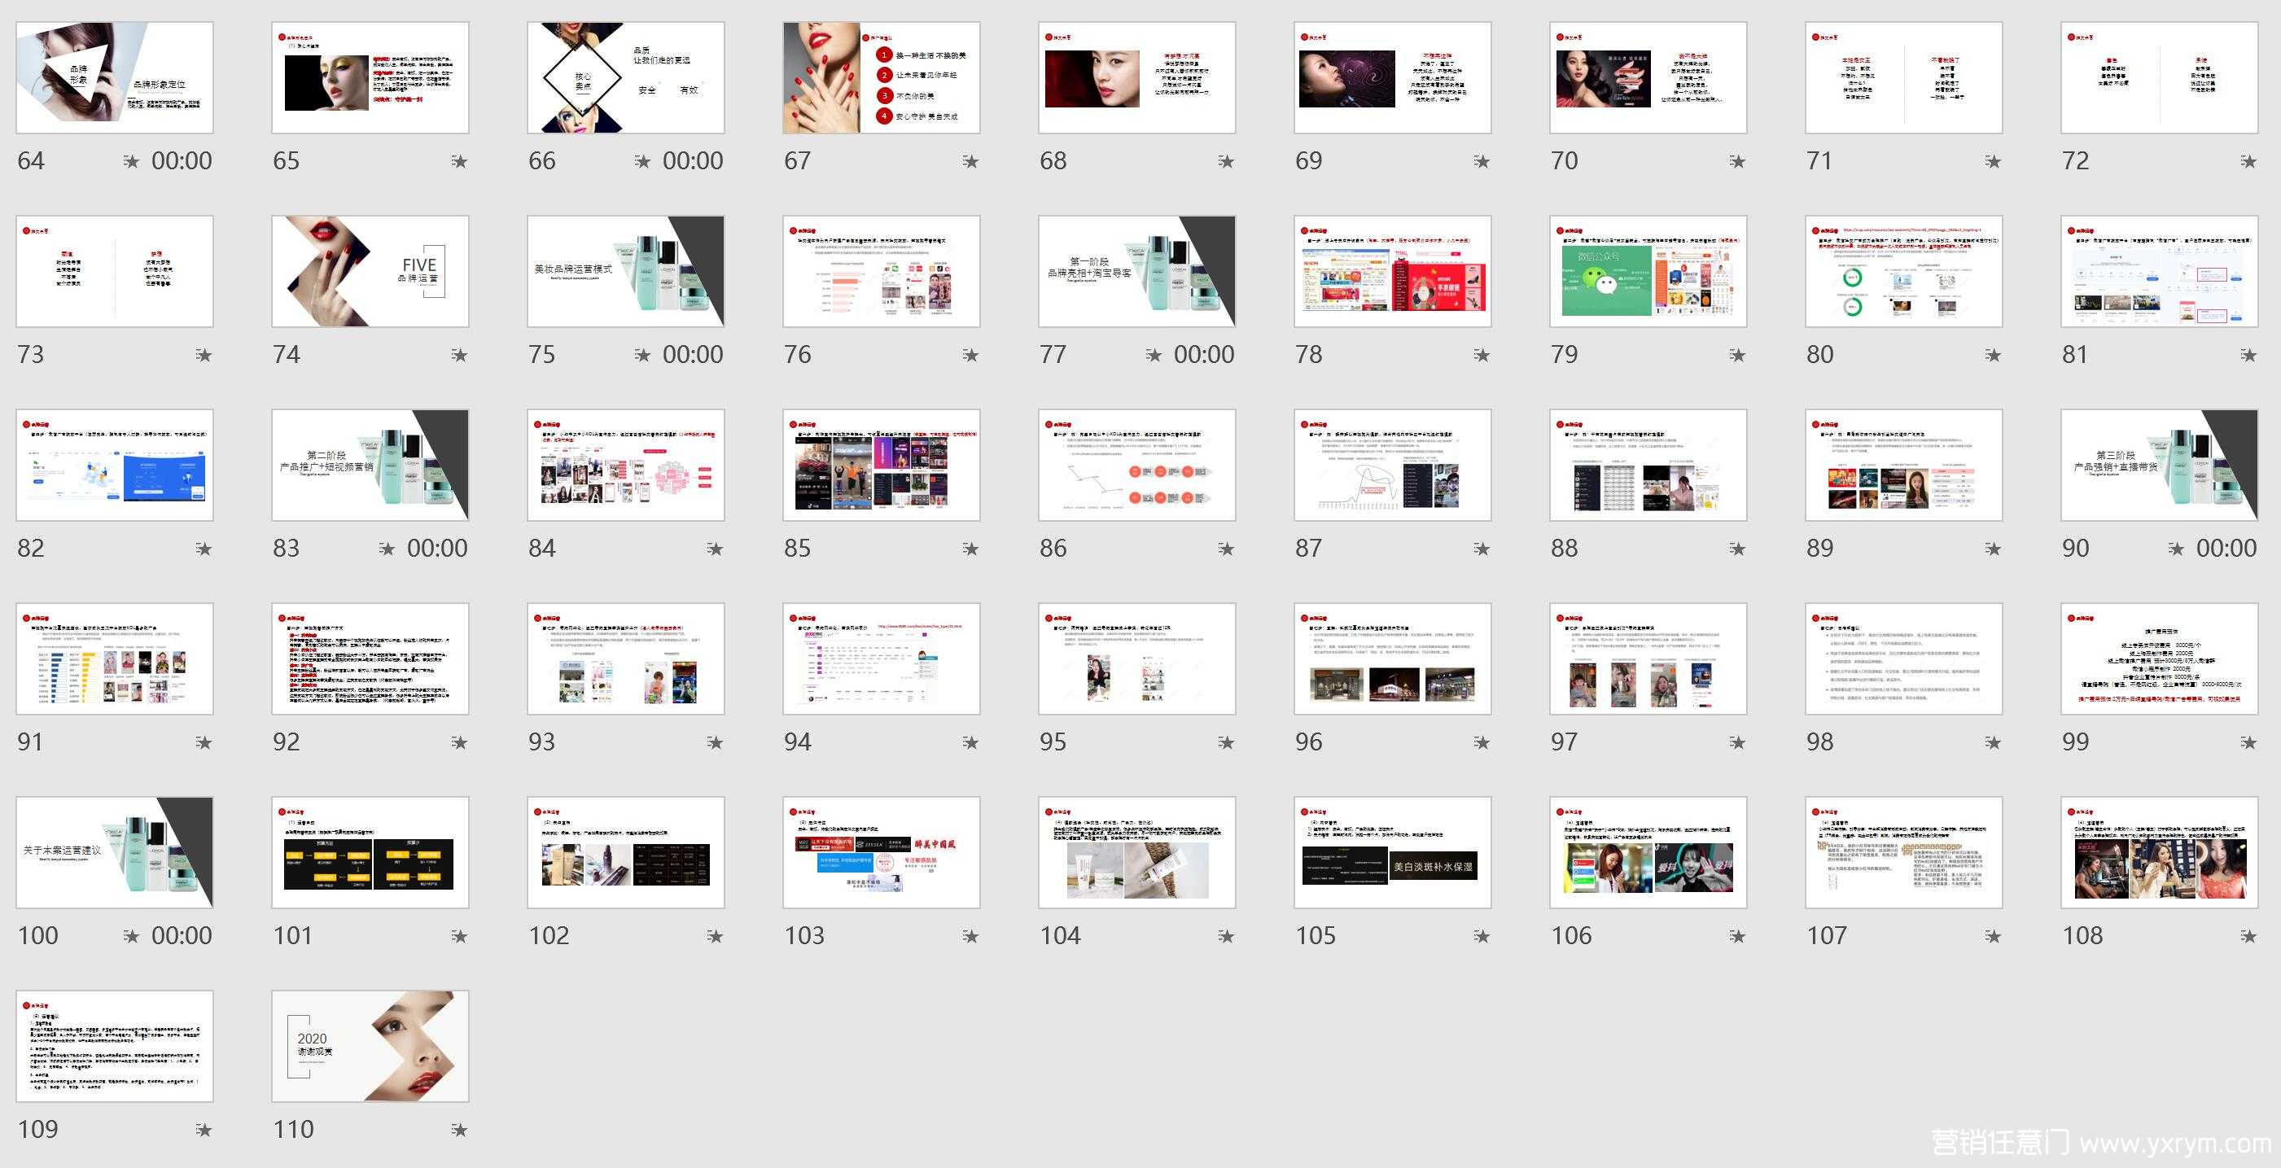The image size is (2281, 1168).
Task: Click the star icon under slide 99
Action: [x=2248, y=743]
